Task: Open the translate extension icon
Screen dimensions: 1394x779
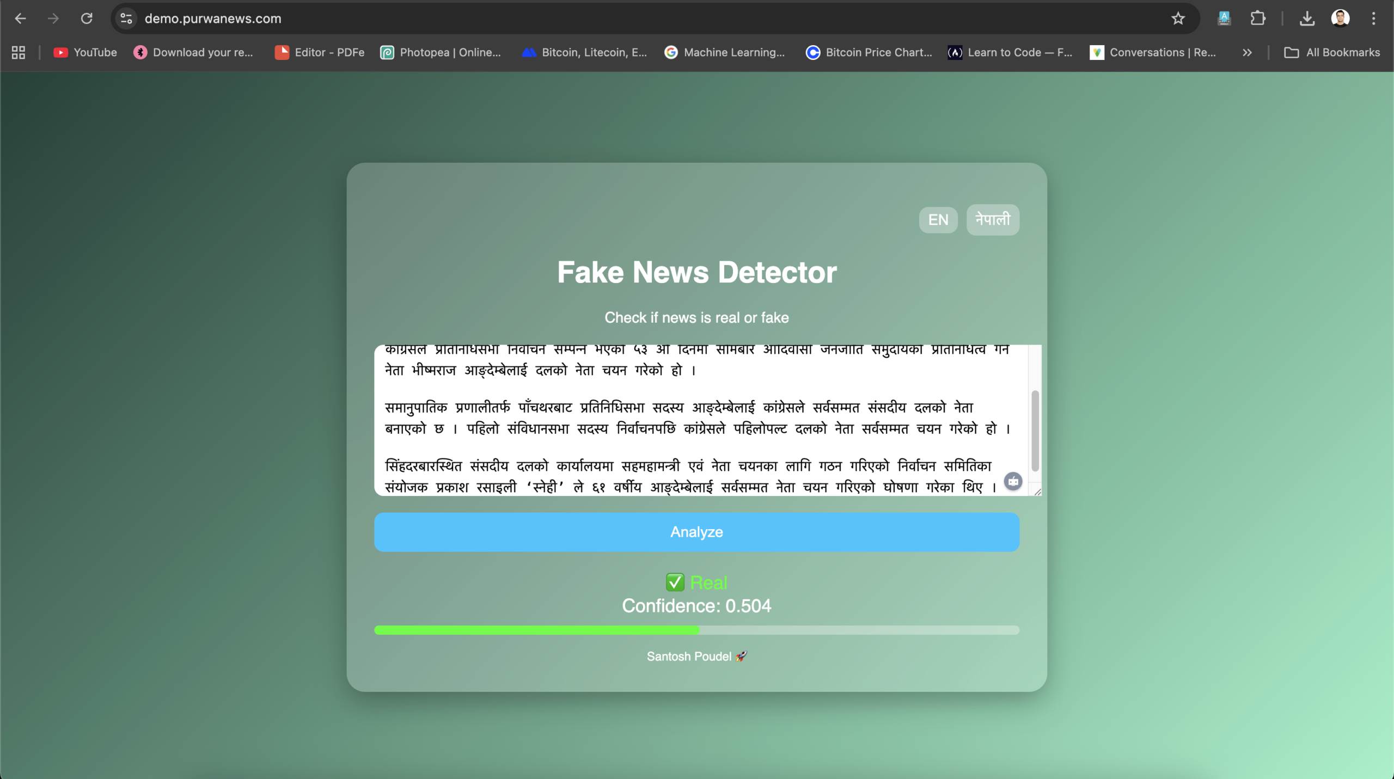Action: coord(1224,19)
